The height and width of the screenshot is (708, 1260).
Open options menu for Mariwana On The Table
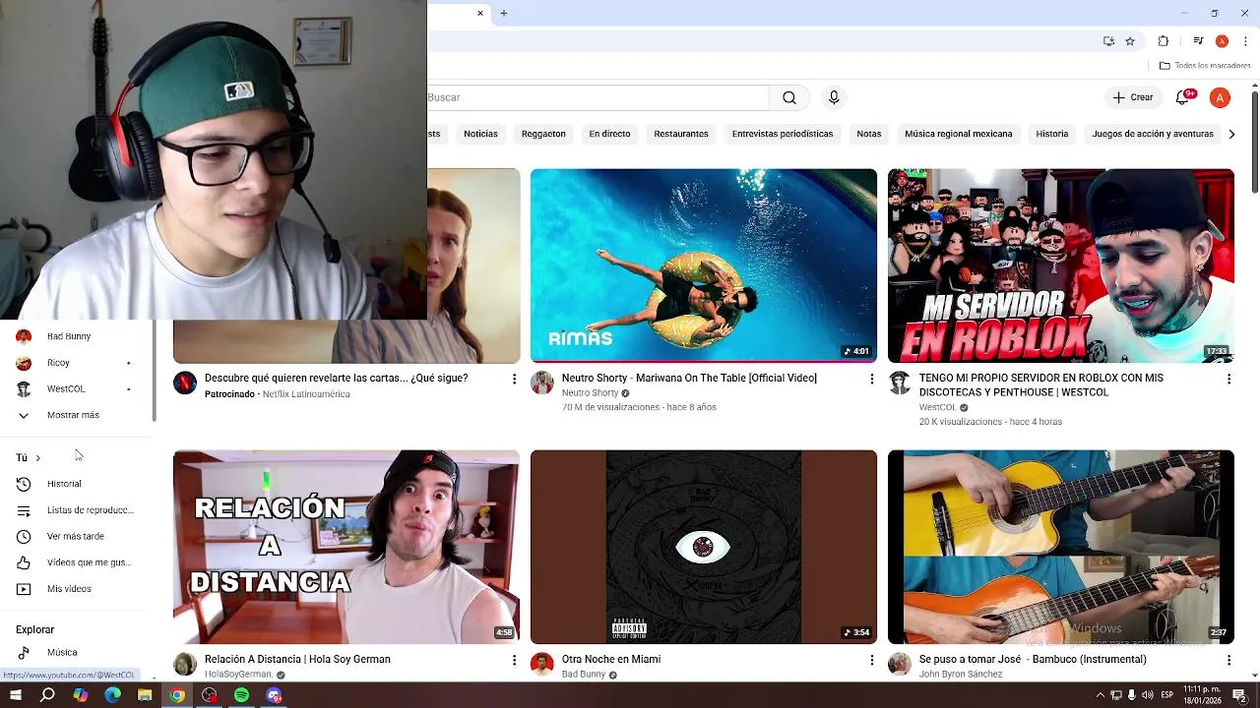coord(871,379)
